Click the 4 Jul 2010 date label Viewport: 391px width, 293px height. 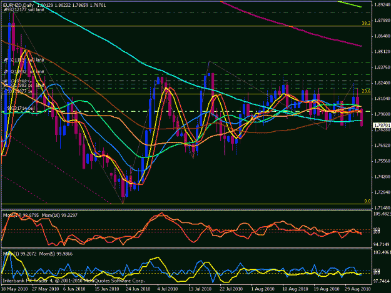click(168, 289)
